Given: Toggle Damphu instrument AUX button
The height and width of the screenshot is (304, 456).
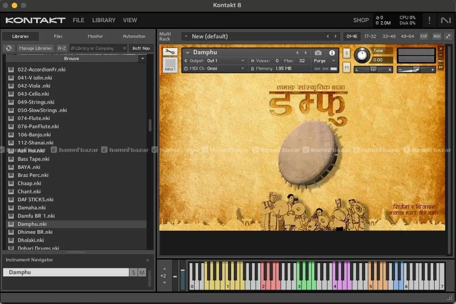Looking at the screenshot, I should (441, 61).
